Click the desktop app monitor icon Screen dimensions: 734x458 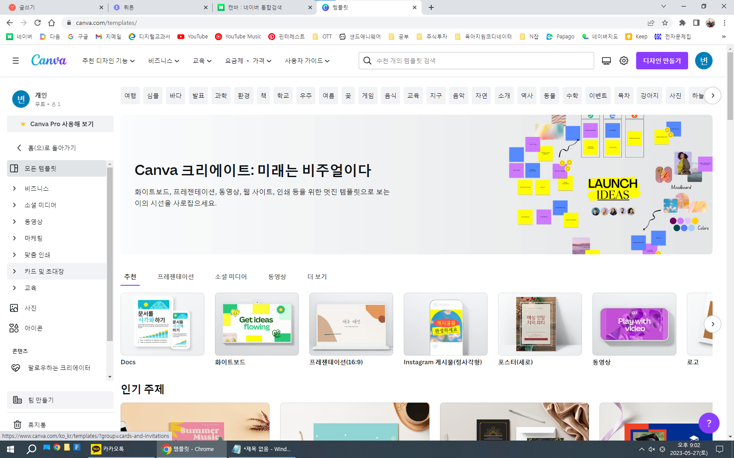click(606, 61)
